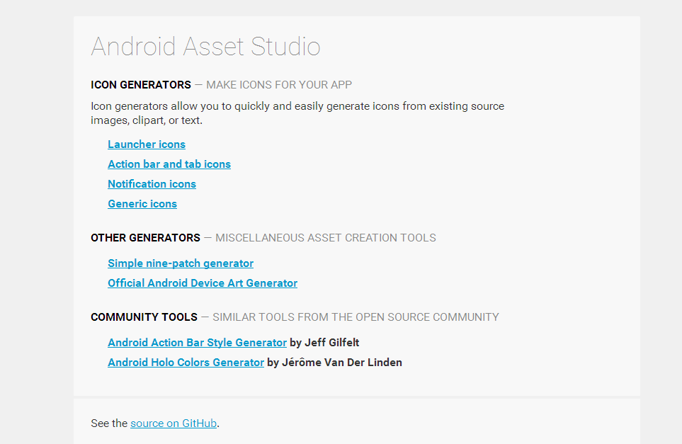Screen dimensions: 682x444
Task: Click the Android Asset Studio page title
Action: [205, 47]
